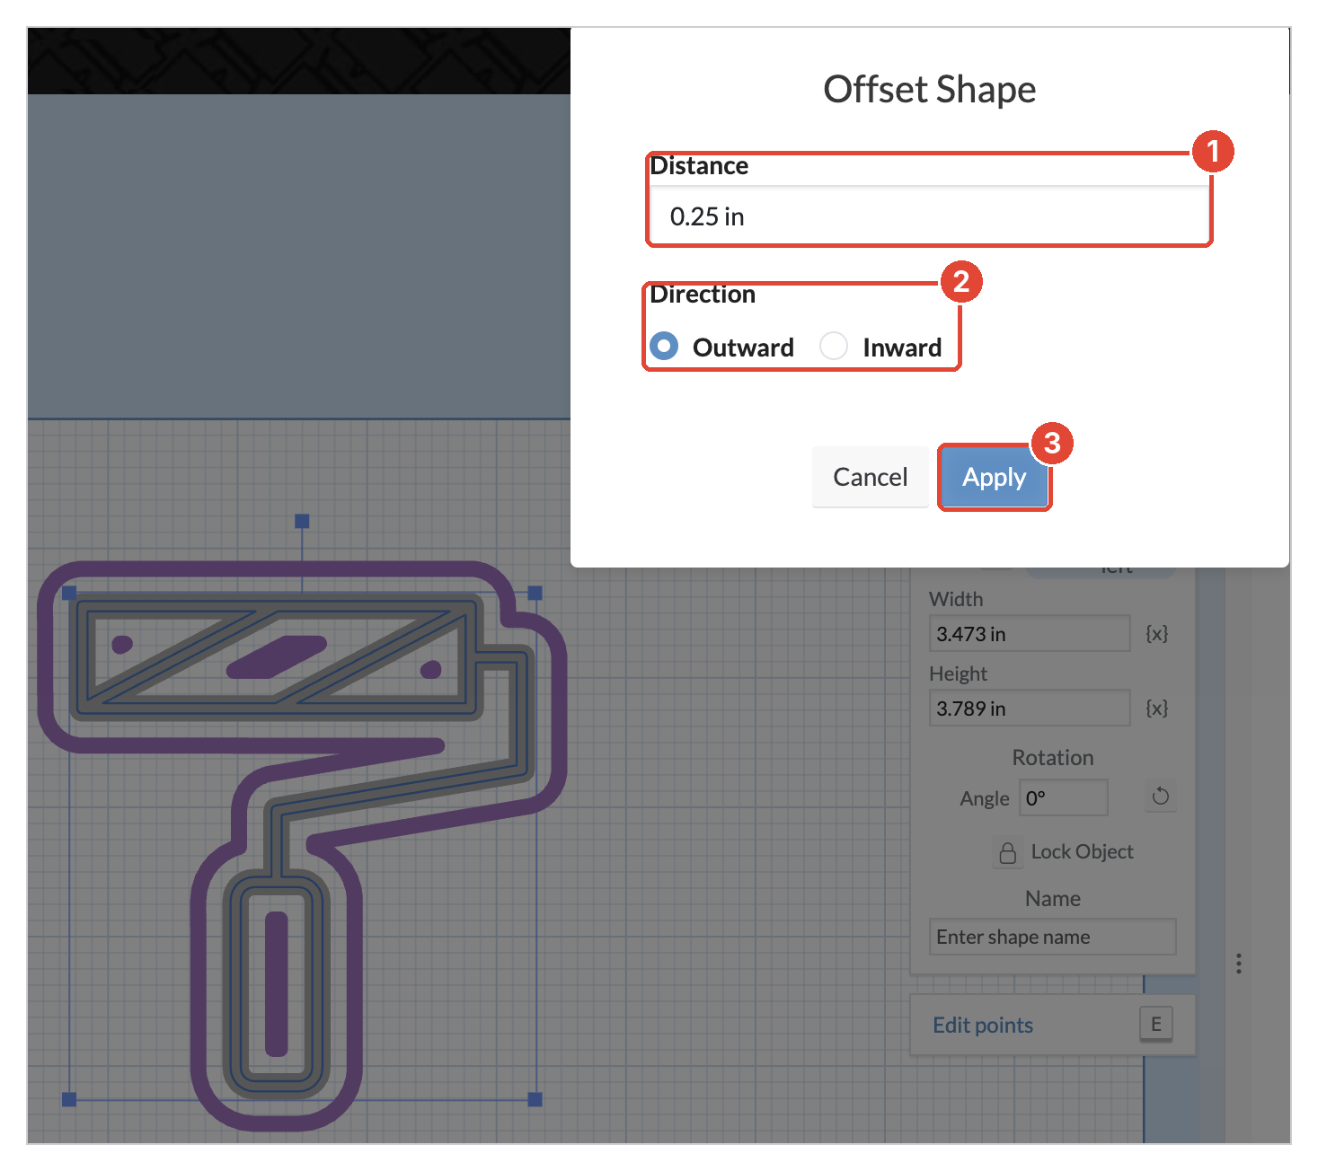Click the top-left selection handle

point(69,593)
